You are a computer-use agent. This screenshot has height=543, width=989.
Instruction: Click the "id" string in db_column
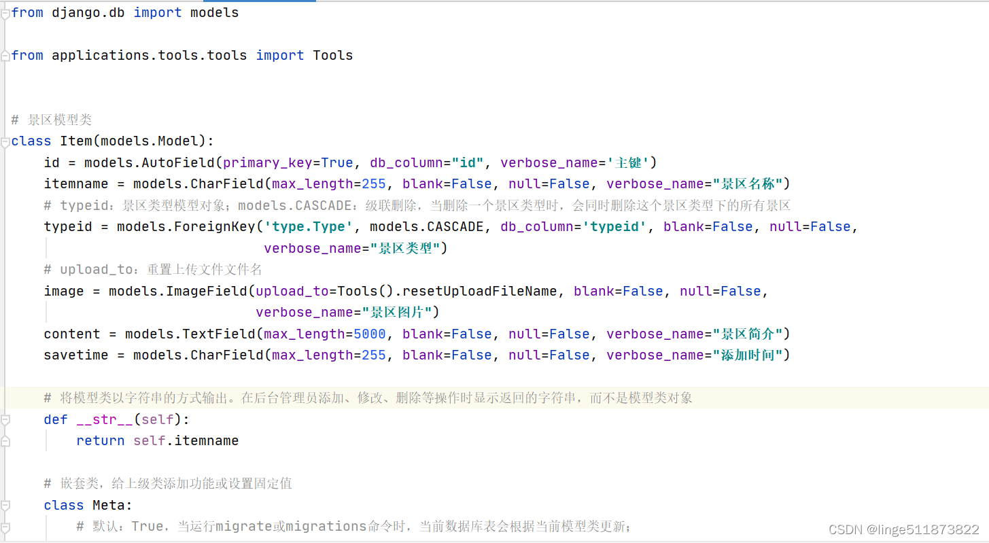coord(468,162)
